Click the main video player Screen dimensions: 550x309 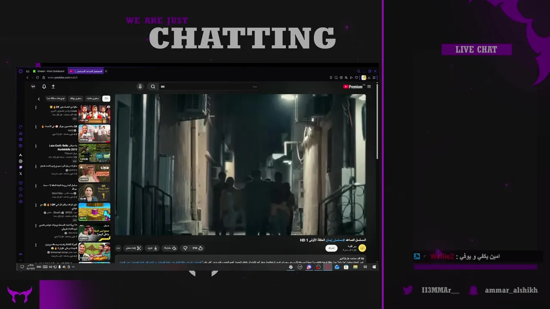tap(241, 164)
